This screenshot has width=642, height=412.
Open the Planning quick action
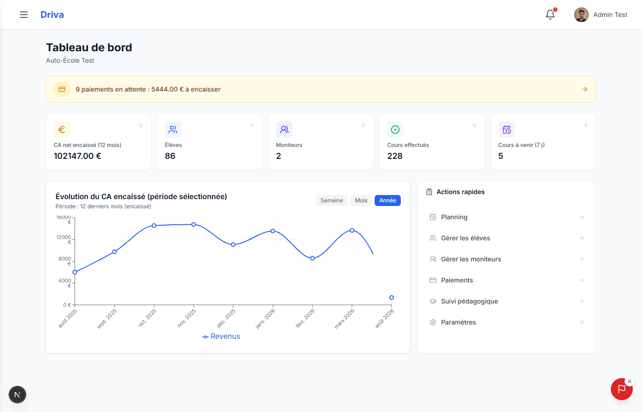pyautogui.click(x=507, y=217)
